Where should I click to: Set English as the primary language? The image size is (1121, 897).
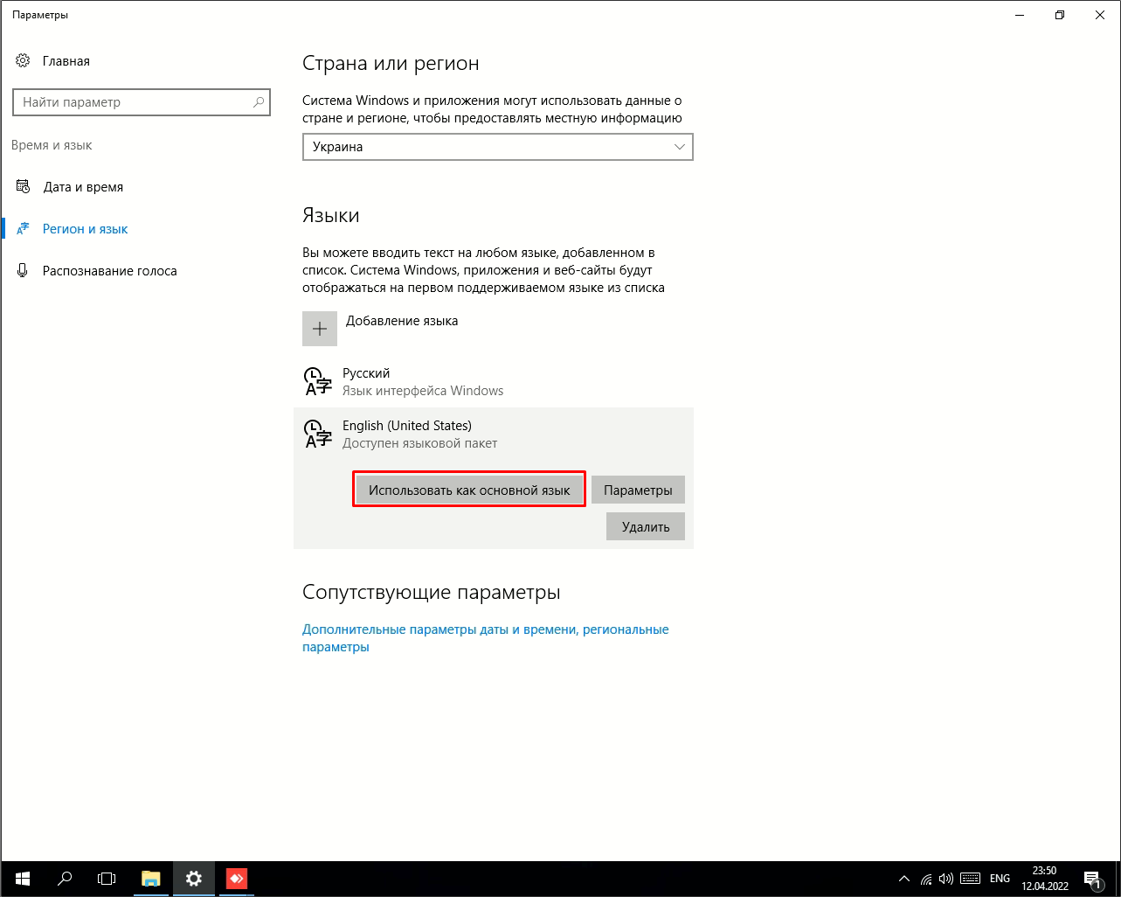[469, 490]
